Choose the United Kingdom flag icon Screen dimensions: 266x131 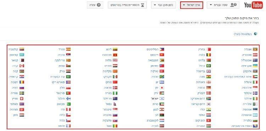point(209,71)
